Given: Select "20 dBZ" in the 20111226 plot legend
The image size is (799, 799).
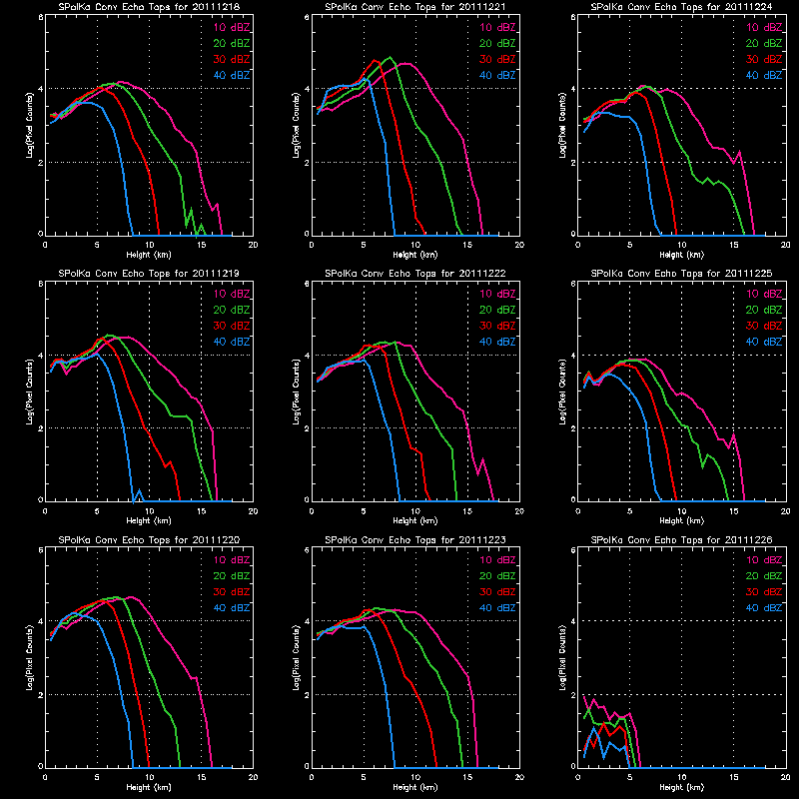Looking at the screenshot, I should click(x=764, y=576).
